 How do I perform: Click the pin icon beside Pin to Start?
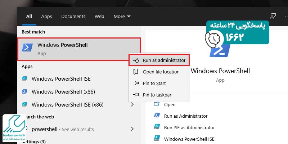[136, 83]
